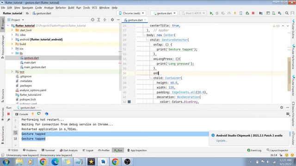Open File Explorer from taskbar

(x=19, y=162)
